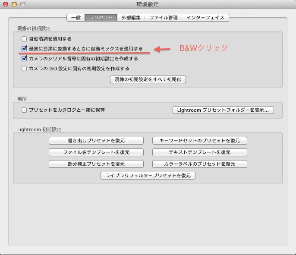The width and height of the screenshot is (296, 255).
Task: Click カラーラベルのプリセットを復元 button
Action: [199, 164]
